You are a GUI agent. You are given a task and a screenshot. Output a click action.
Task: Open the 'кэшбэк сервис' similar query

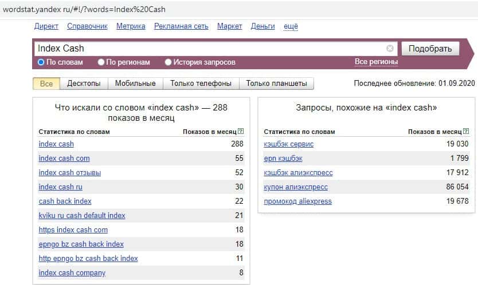pos(289,144)
